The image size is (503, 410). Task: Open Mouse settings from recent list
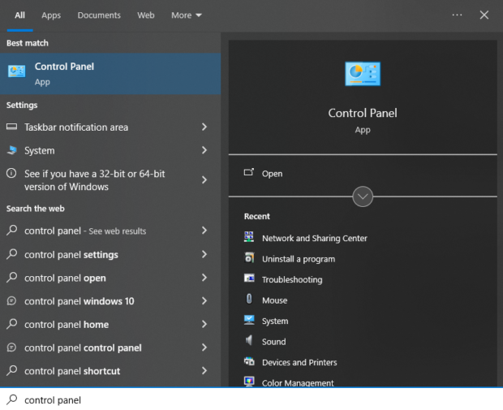[274, 300]
